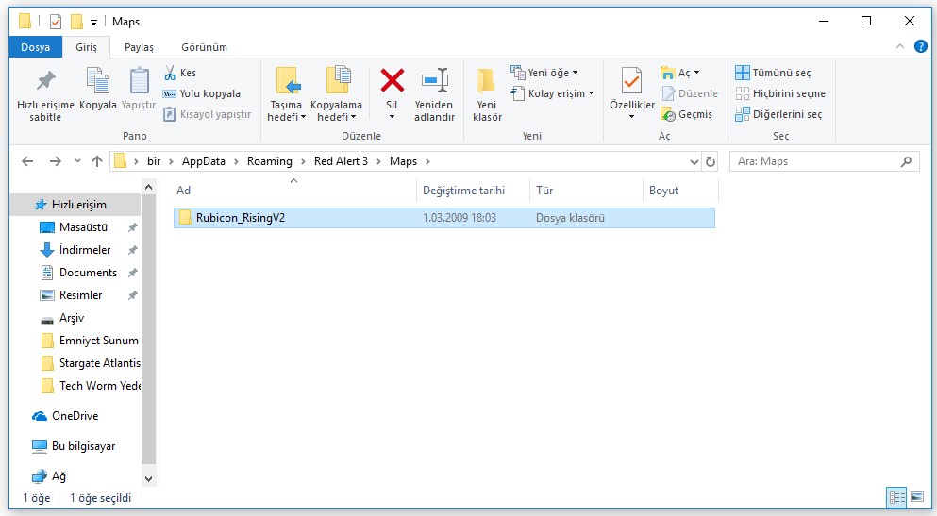
Task: Select Bu bilgisayar in navigation pane
Action: 83,446
